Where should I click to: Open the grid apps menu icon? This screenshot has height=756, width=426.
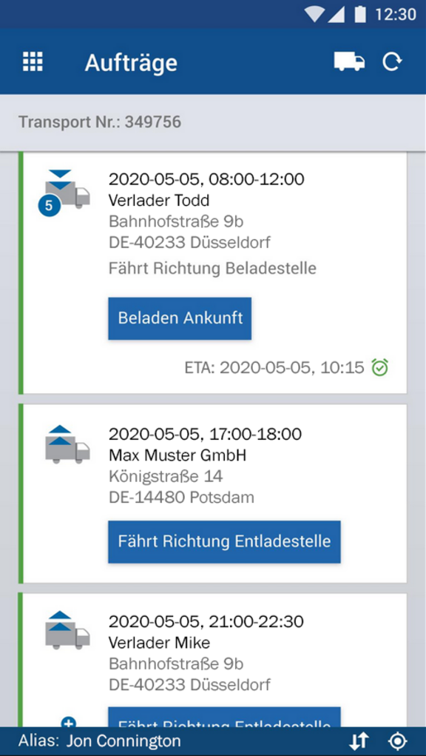pos(33,61)
